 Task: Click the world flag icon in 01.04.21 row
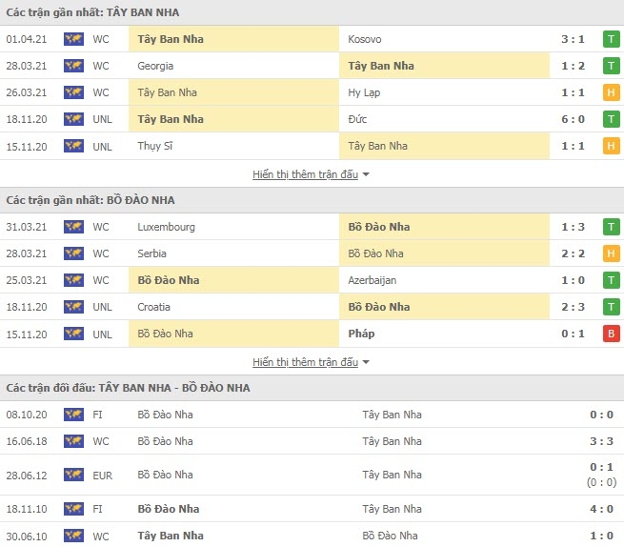point(73,39)
